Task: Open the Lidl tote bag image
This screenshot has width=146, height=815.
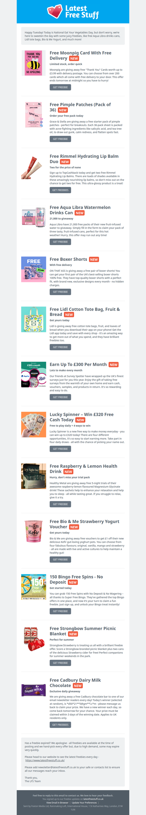Action: (x=34, y=319)
